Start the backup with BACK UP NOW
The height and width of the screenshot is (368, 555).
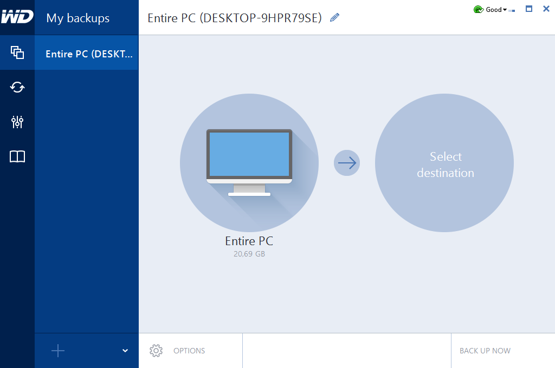pos(485,351)
